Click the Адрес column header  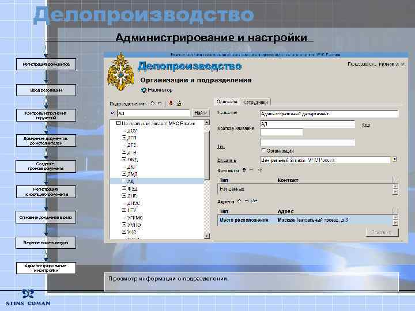[x=285, y=211]
